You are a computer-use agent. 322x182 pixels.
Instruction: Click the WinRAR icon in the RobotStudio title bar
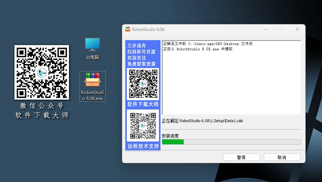click(128, 29)
